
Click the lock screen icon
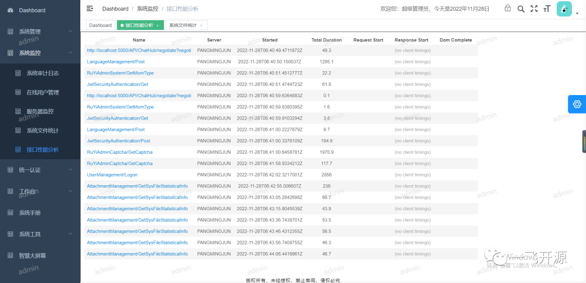coord(507,8)
